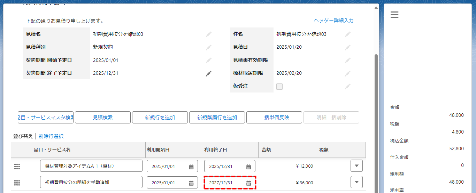Click the 削除行選択 link
The height and width of the screenshot is (193, 476).
tap(51, 136)
